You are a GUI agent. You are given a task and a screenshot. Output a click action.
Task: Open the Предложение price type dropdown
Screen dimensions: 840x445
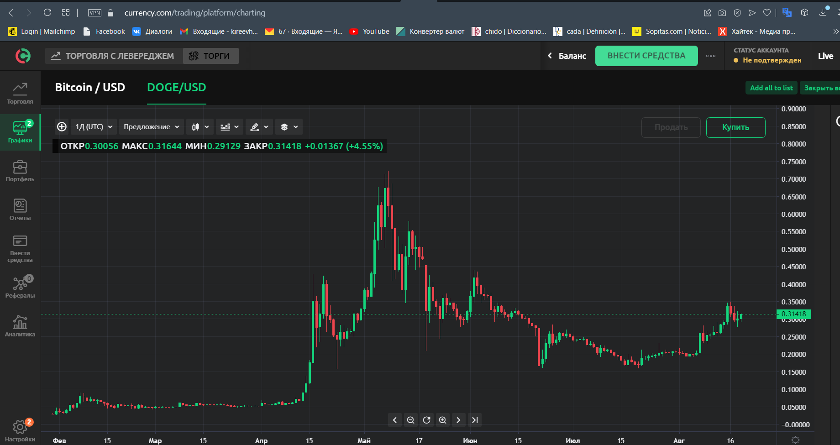click(152, 127)
